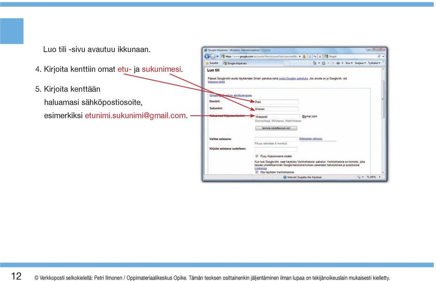Click the 'Gmail-palvelun aloitusopas' heading
The width and height of the screenshot is (436, 281).
coord(231,96)
